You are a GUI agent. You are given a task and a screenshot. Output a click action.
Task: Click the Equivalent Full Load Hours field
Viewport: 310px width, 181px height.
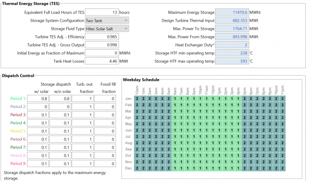coord(102,12)
